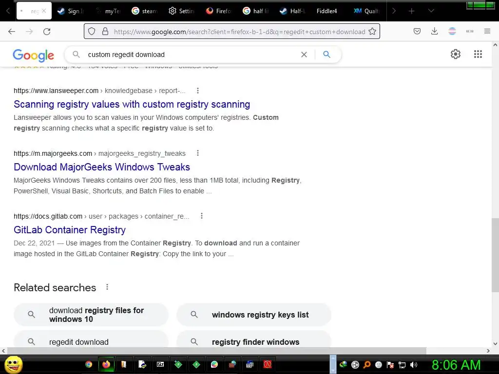Save page to Pocket

(x=417, y=31)
